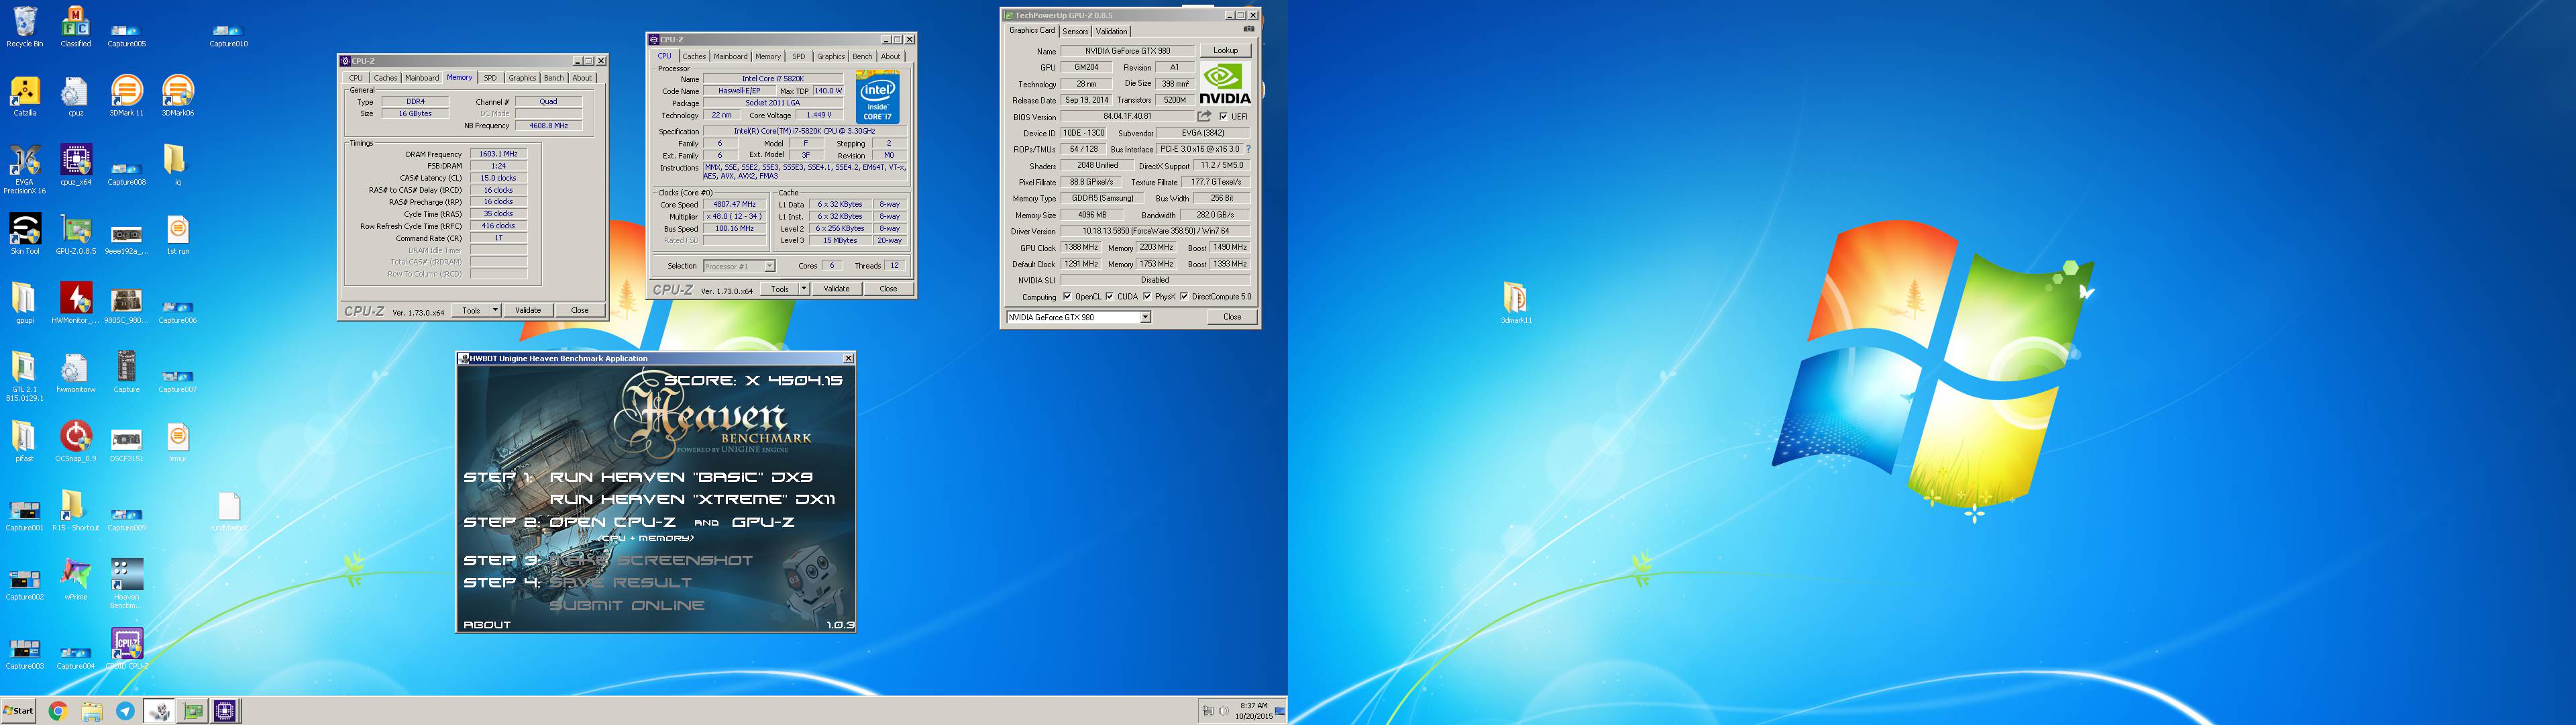Launch the 3DMark06 desktop shortcut
Image resolution: width=2576 pixels, height=725 pixels.
[177, 96]
